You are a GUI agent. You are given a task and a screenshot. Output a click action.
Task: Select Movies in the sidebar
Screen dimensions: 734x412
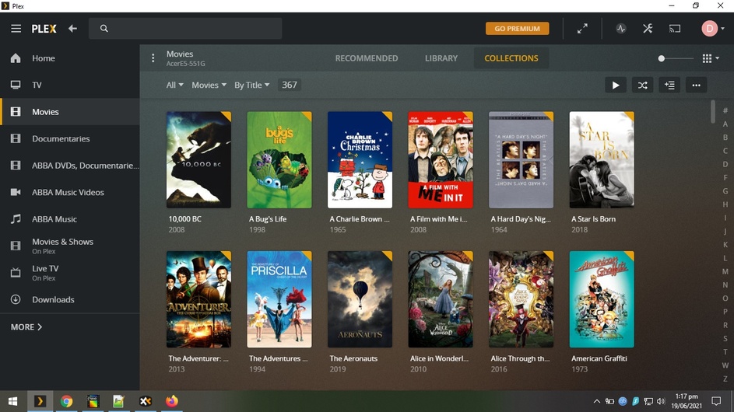tap(70, 112)
